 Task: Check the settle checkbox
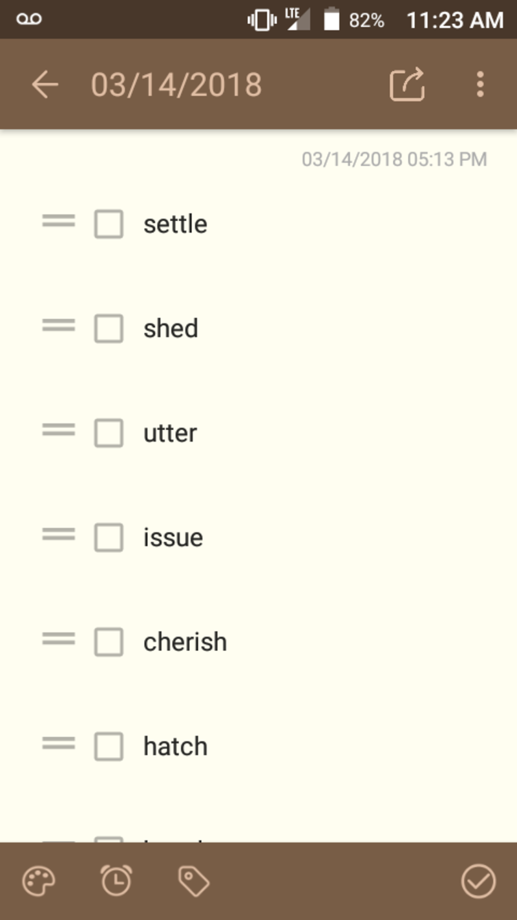click(109, 224)
